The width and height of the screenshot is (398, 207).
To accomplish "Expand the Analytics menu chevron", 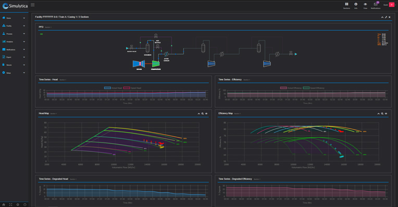I will click(24, 42).
